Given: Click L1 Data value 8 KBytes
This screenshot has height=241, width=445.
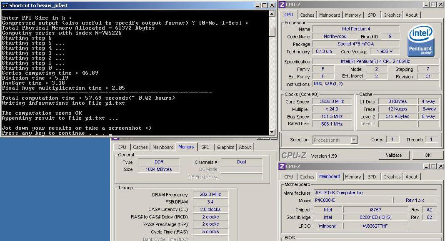Looking at the screenshot, I should tap(397, 101).
